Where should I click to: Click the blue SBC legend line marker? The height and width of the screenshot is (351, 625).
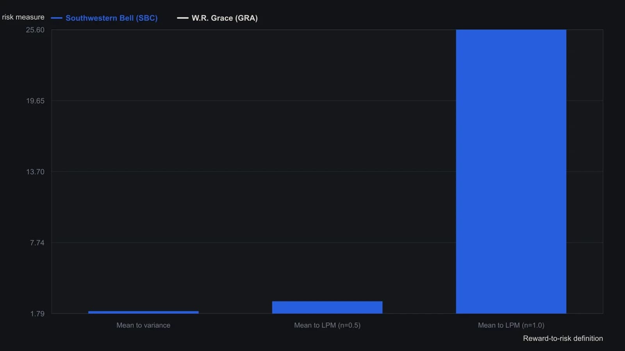(x=57, y=18)
